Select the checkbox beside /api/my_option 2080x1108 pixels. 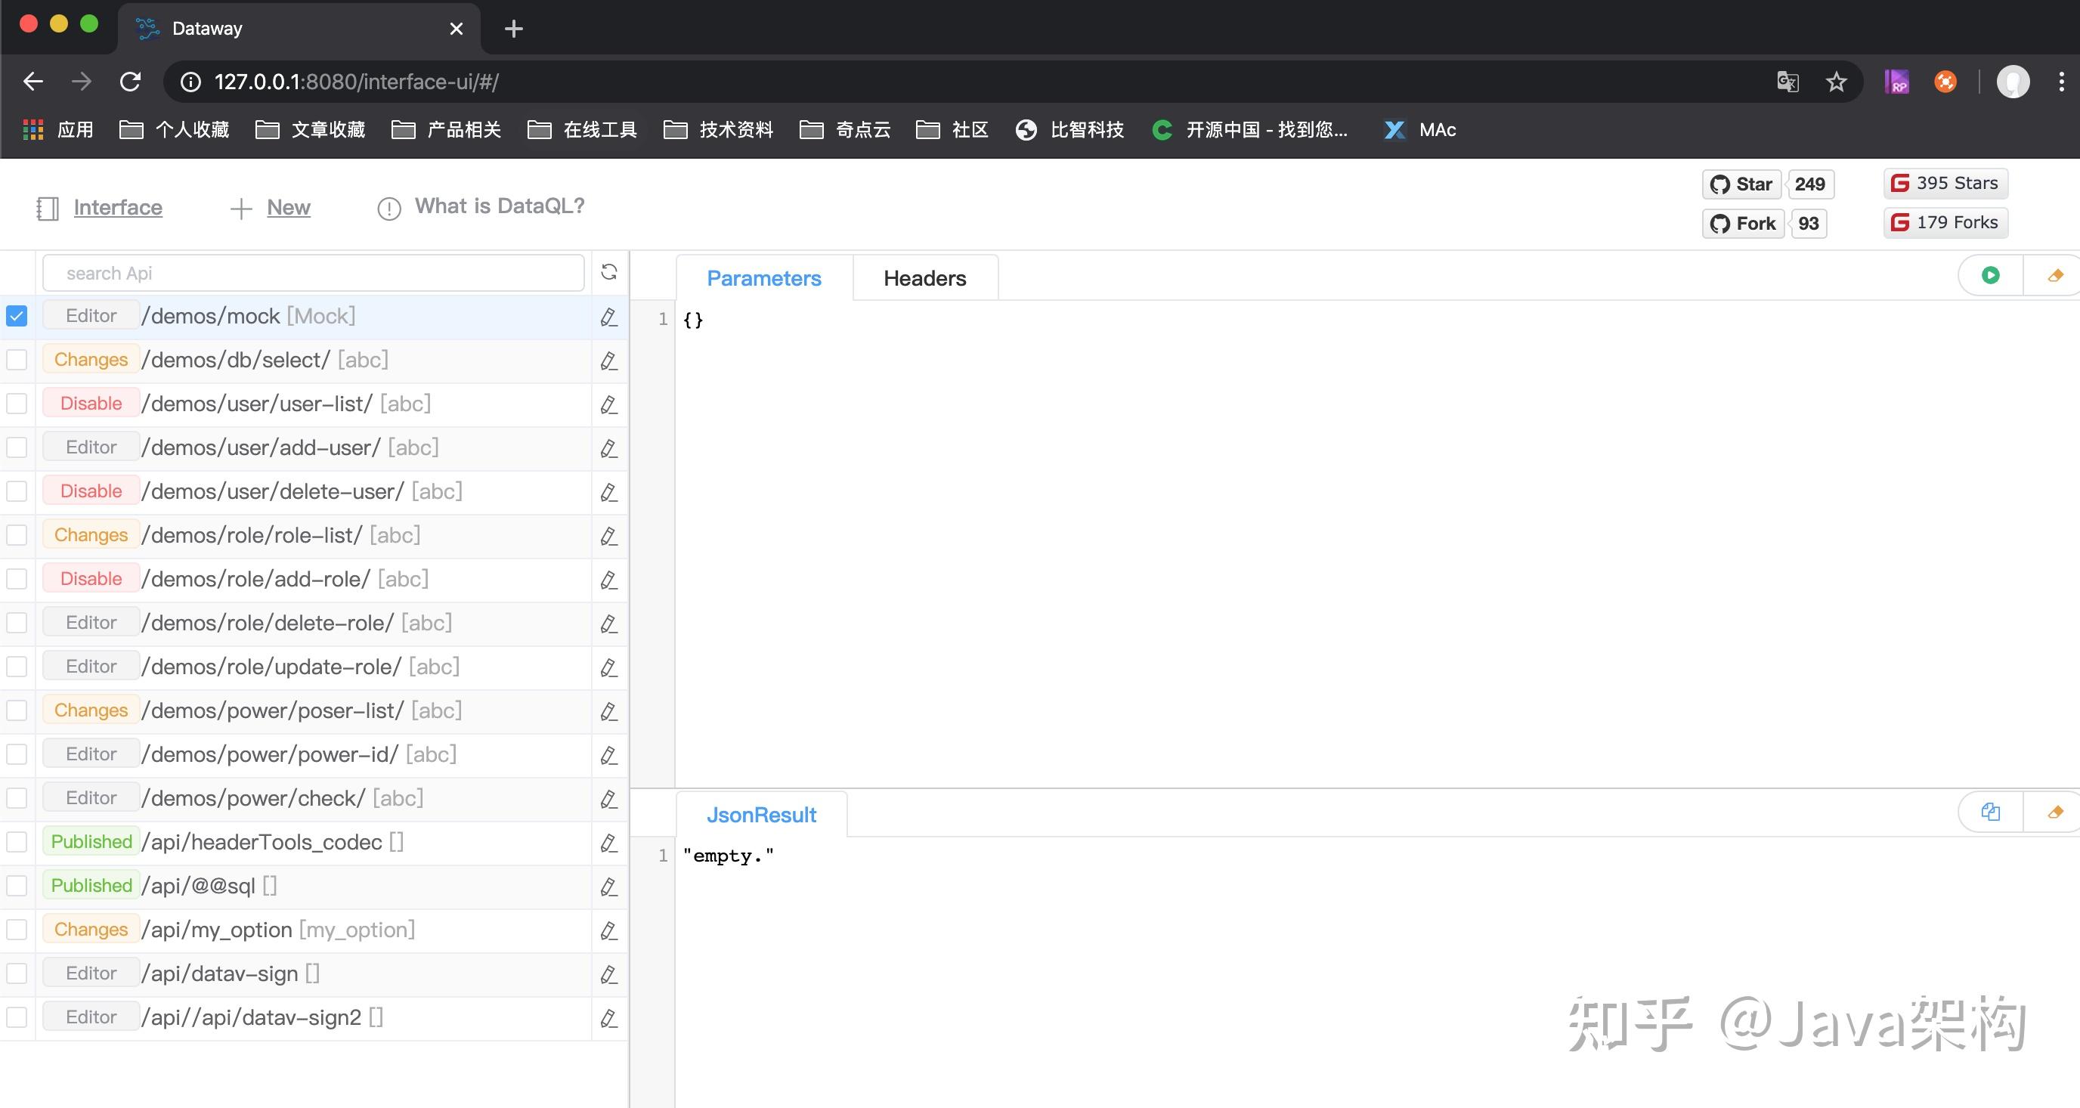(x=16, y=930)
